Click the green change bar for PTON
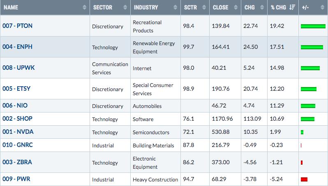328x186 pixels. pos(313,26)
